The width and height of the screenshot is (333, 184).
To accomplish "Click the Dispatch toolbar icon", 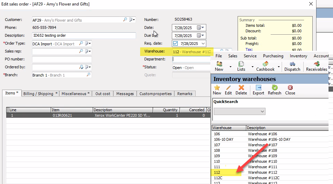I will (292, 66).
